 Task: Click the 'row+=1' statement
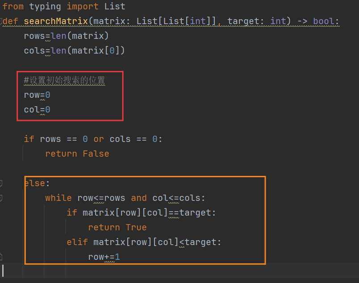(104, 257)
